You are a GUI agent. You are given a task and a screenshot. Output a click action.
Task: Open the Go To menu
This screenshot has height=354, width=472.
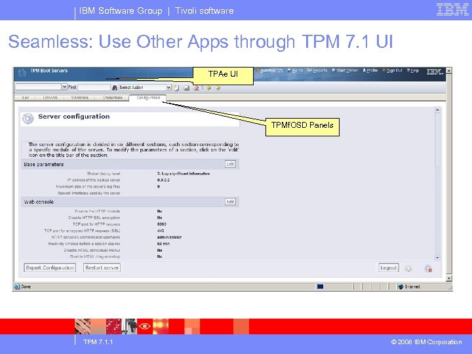tap(295, 70)
